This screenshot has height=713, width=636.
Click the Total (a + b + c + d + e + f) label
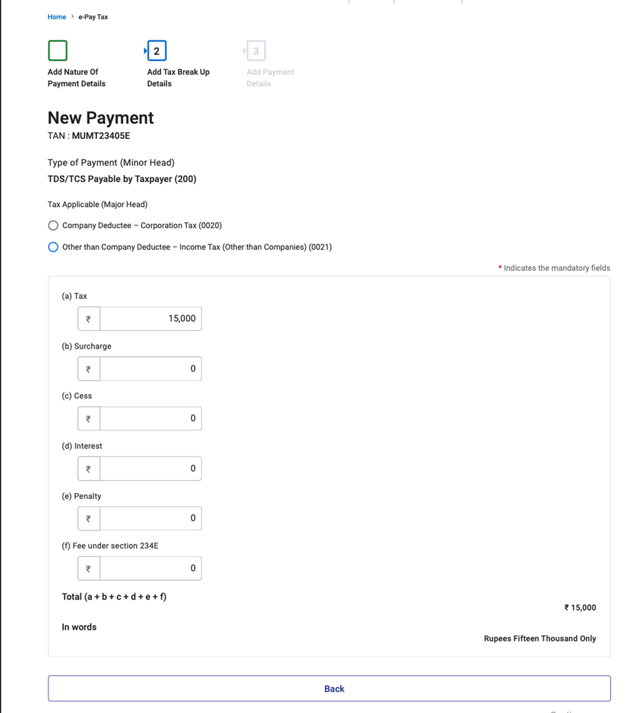114,597
